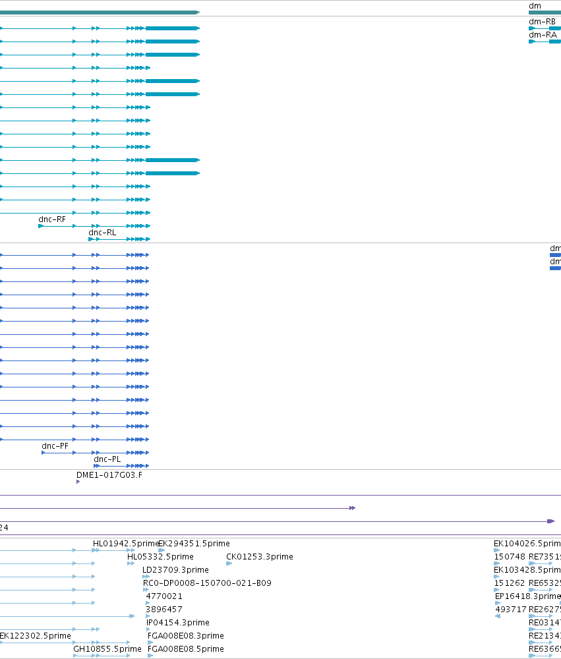561x659 pixels.
Task: Open the 'DME1-017G03.F' feature label
Action: click(x=109, y=475)
